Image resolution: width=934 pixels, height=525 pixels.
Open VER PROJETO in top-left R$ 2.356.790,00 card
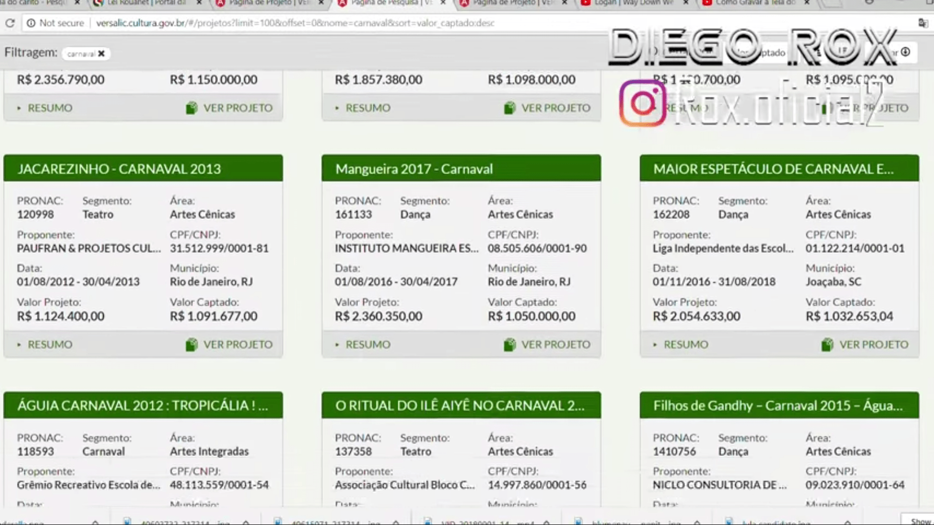pyautogui.click(x=229, y=108)
